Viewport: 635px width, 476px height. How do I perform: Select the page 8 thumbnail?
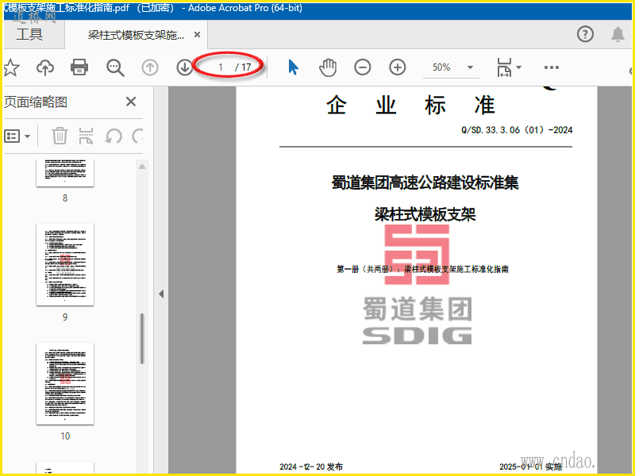pyautogui.click(x=65, y=173)
